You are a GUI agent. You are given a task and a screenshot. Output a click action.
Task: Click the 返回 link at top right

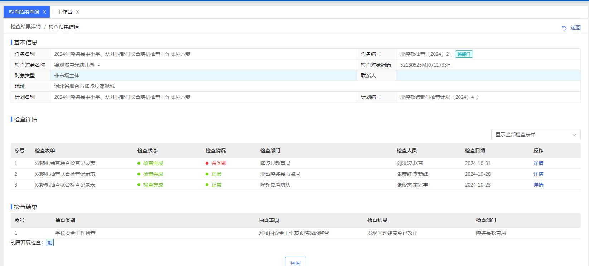coord(575,28)
